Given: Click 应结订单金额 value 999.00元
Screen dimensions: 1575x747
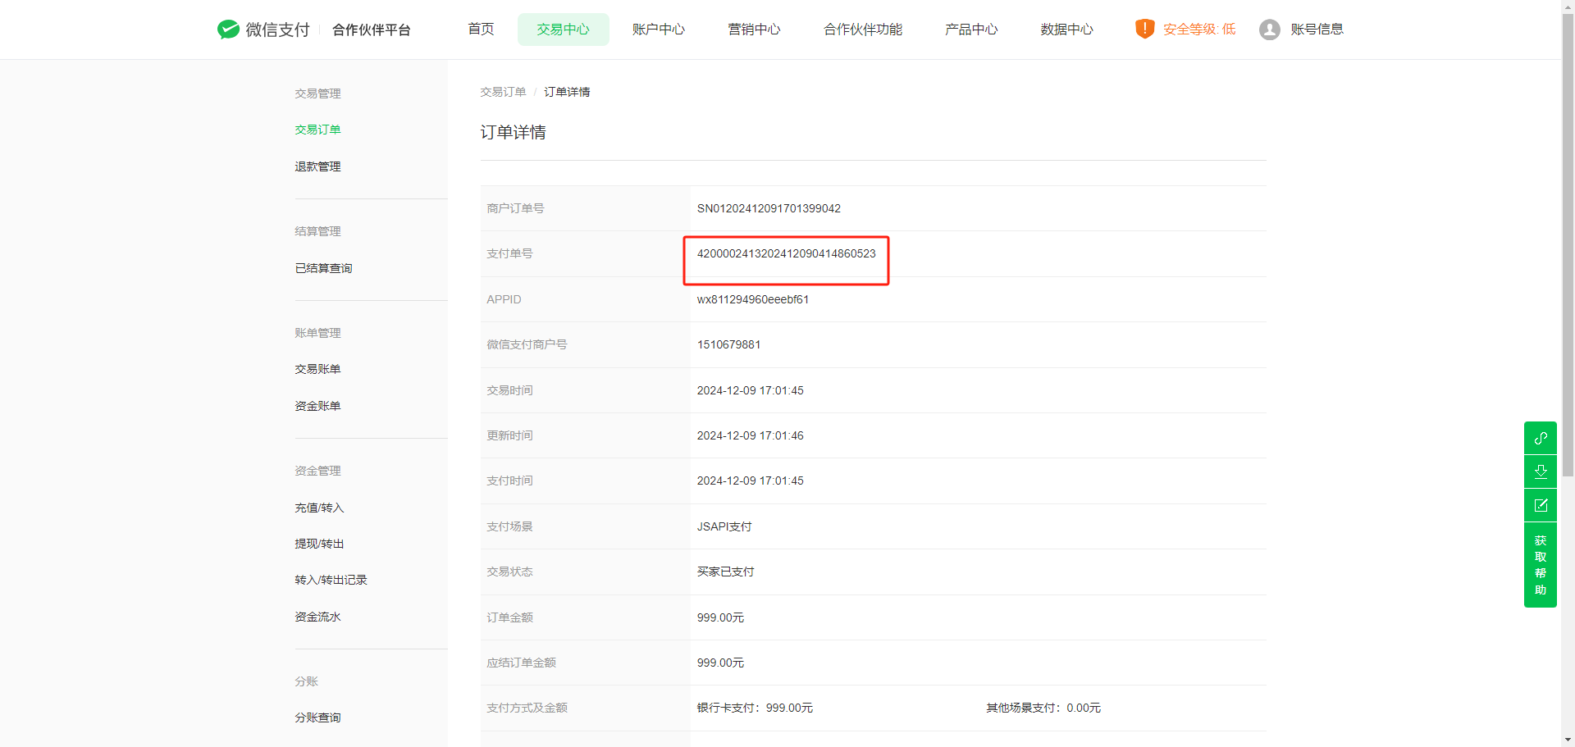Looking at the screenshot, I should [x=720, y=663].
